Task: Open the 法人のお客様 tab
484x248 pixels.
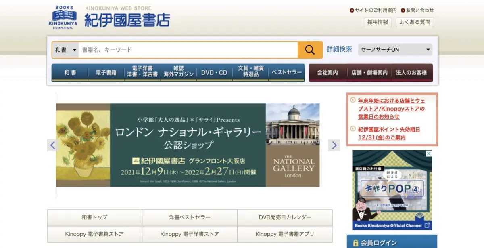Action: click(412, 73)
